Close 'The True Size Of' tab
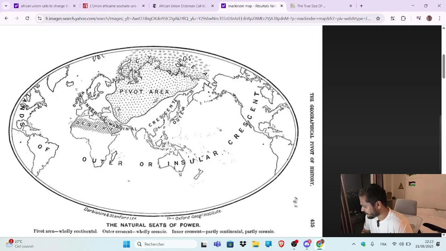446x251 pixels. [x=351, y=6]
